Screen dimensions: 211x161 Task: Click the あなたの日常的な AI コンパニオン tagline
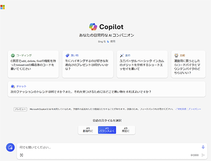(106, 35)
